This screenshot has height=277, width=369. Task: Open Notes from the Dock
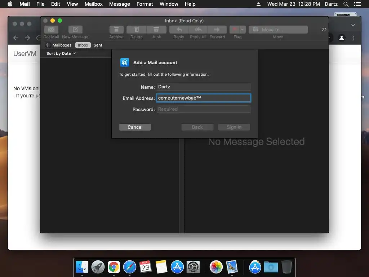pos(161,267)
